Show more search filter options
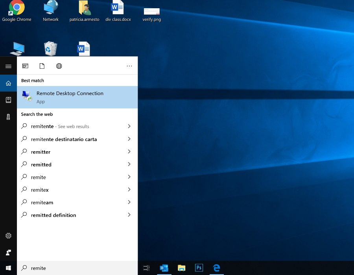The height and width of the screenshot is (275, 354). (129, 66)
